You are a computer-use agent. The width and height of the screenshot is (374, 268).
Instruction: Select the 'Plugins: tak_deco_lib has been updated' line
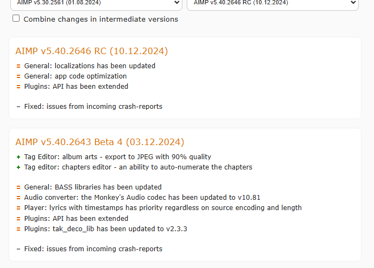coord(106,229)
